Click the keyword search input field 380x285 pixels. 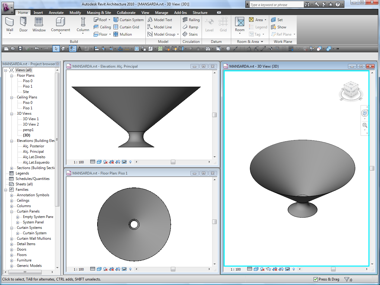276,5
